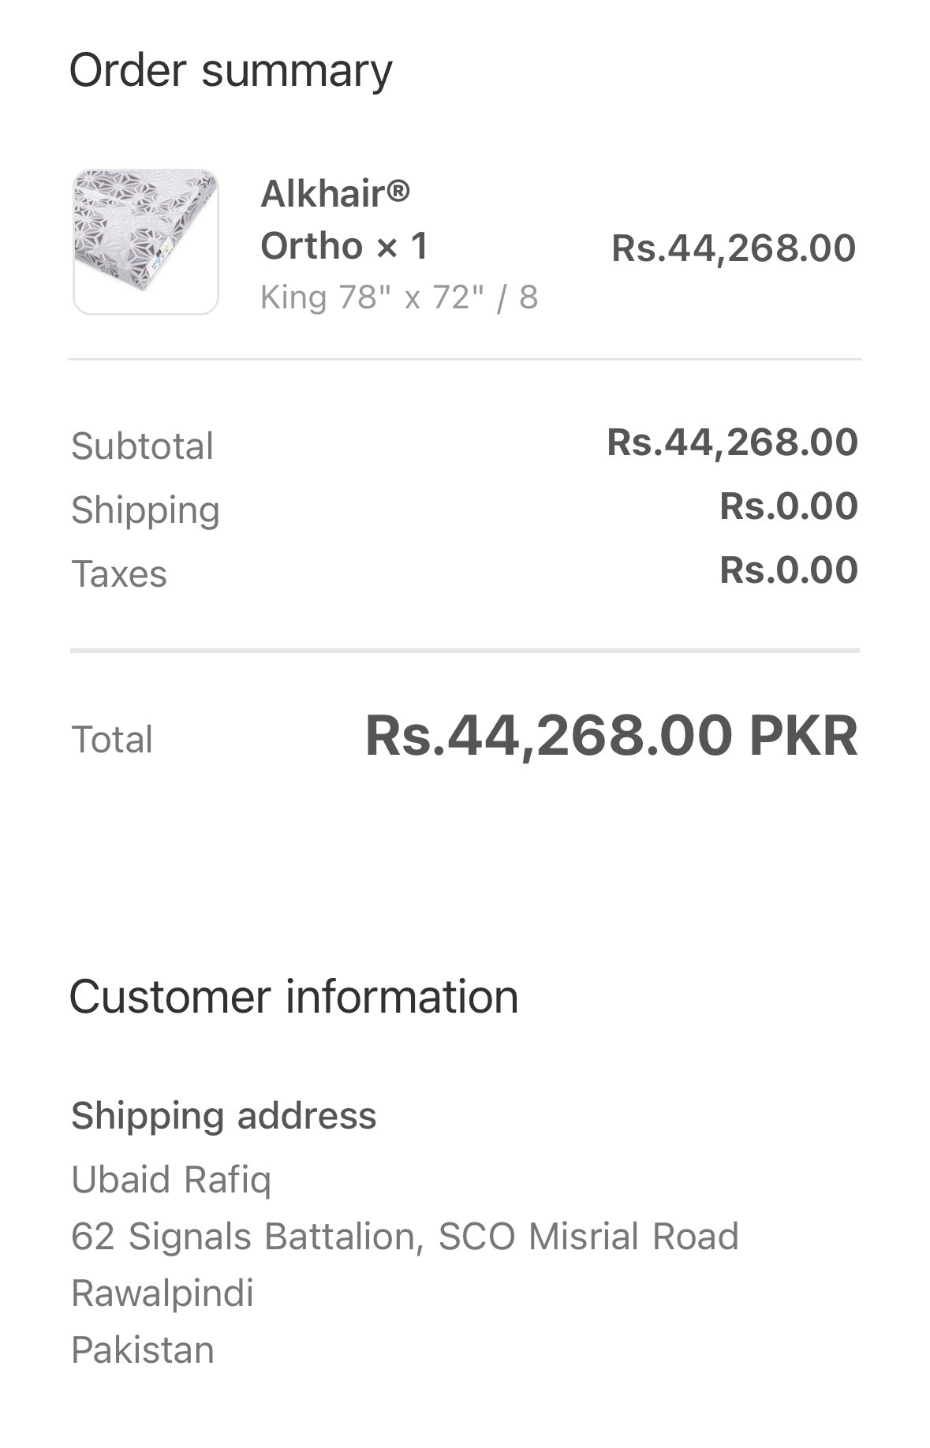This screenshot has width=930, height=1448.
Task: Click the Shipping cost label
Action: (145, 509)
